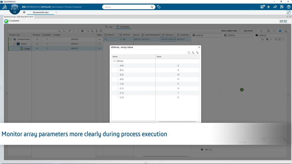The height and width of the screenshot is (164, 292).
Task: Click the second view mode icon under Completed bar
Action: click(285, 21)
